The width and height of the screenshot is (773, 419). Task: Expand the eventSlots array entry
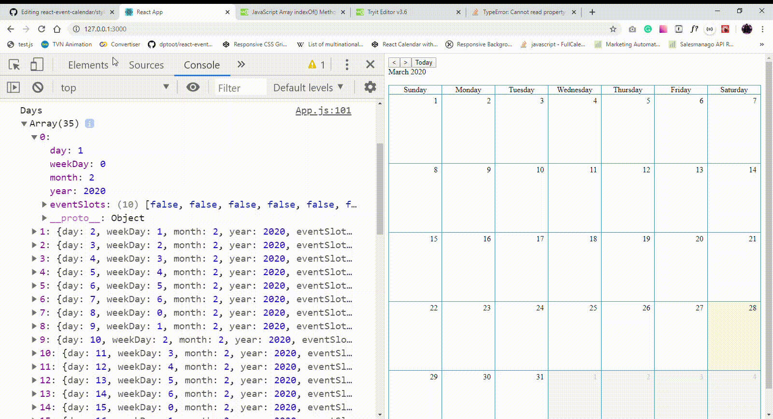(x=44, y=205)
